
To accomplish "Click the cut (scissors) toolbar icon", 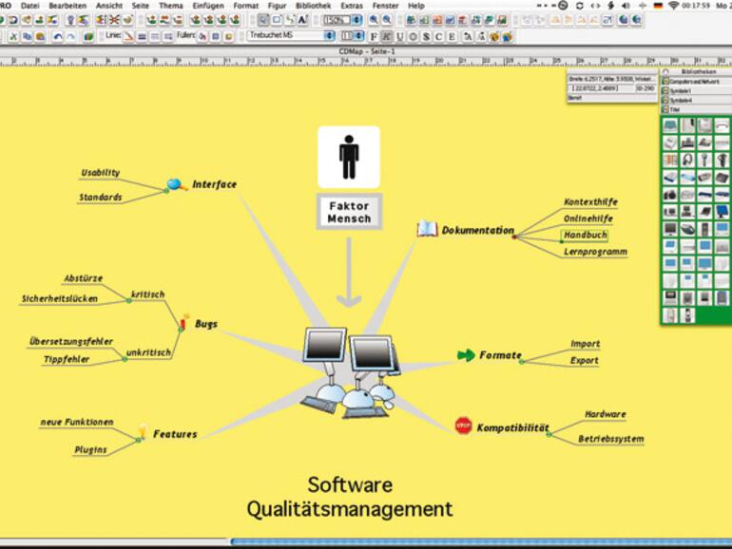I will coord(13,36).
